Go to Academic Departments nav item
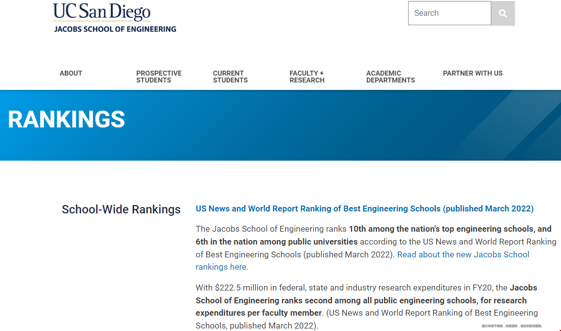This screenshot has width=561, height=331. (390, 77)
